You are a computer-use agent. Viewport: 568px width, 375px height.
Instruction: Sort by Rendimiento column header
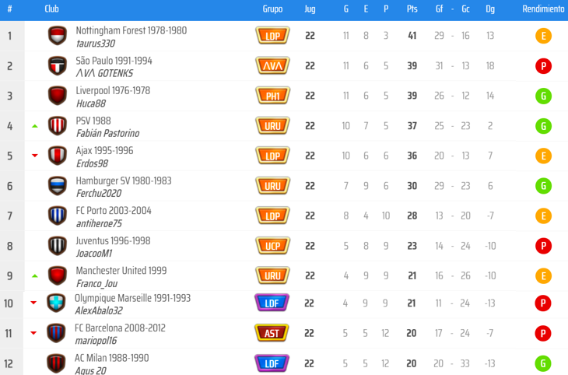[x=543, y=9]
